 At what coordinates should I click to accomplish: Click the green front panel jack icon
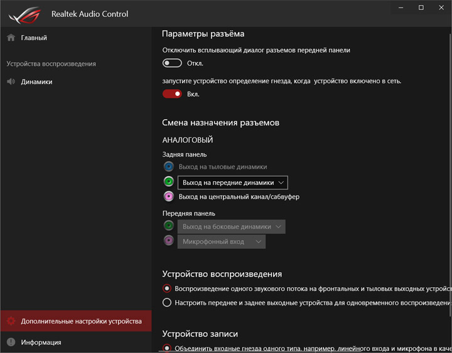coord(168,226)
